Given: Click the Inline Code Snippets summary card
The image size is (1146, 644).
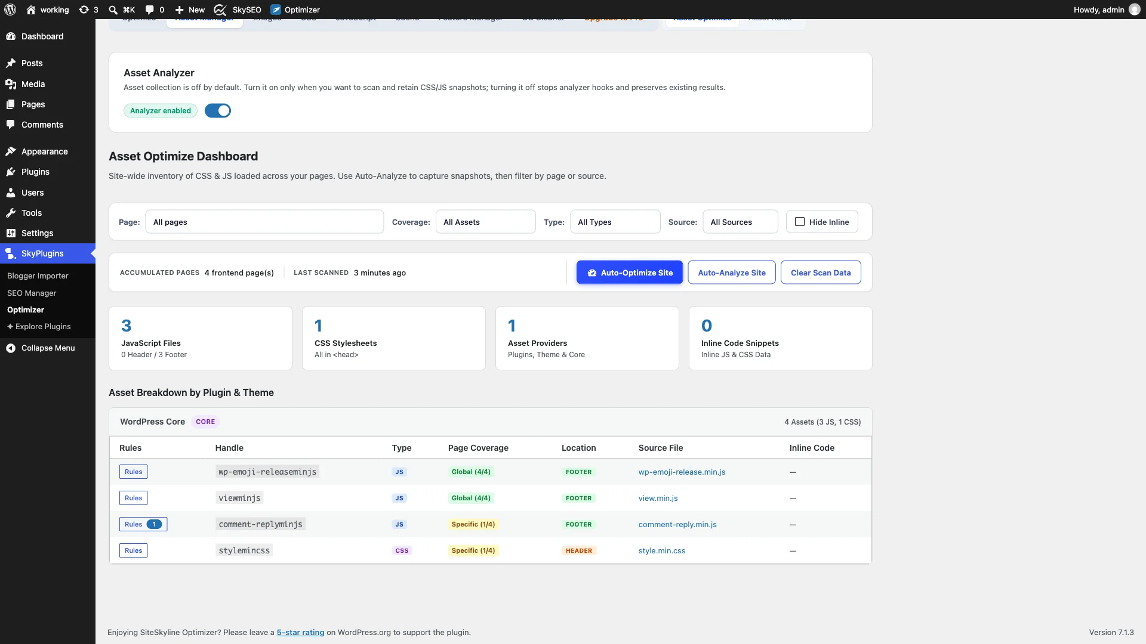Looking at the screenshot, I should pyautogui.click(x=781, y=338).
